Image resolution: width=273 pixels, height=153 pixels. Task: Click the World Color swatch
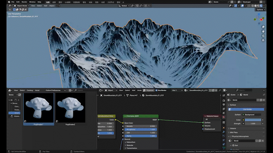(x=253, y=119)
